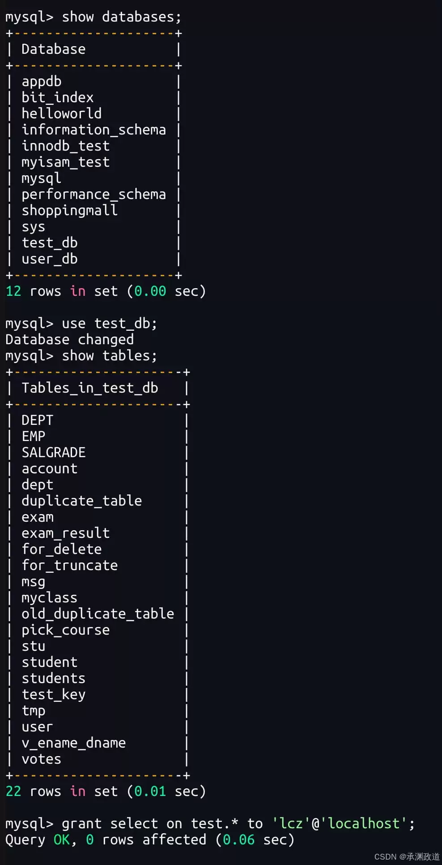Click the 'lcz'@'localhost' string in grant command

[x=340, y=824]
